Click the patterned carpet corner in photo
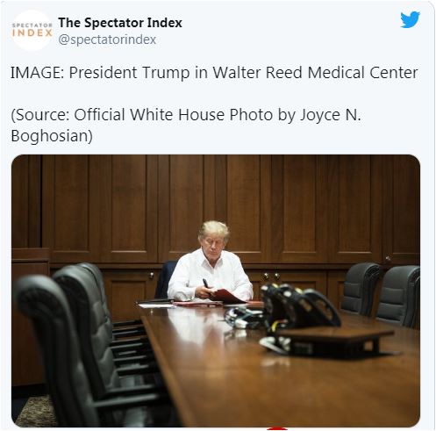 33,411
